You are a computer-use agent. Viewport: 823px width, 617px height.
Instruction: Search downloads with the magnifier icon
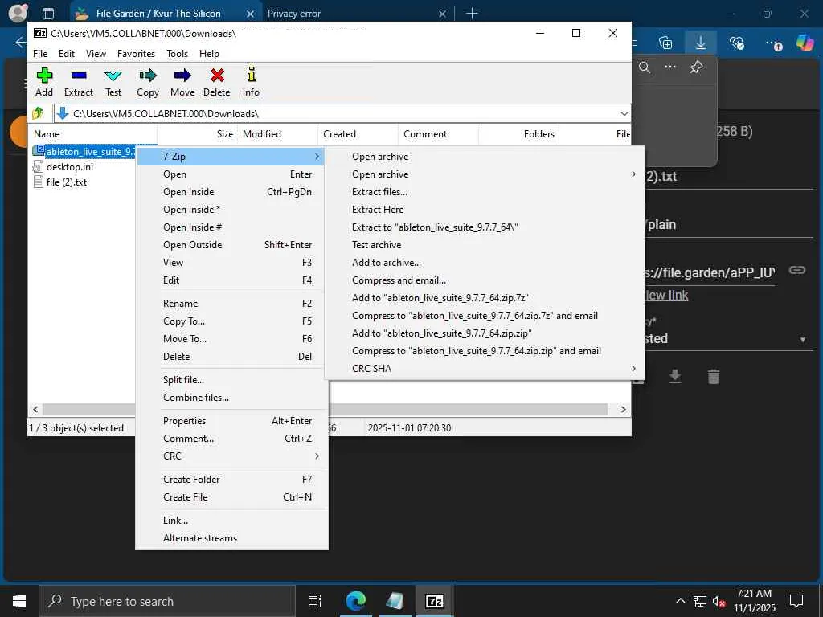pyautogui.click(x=645, y=67)
